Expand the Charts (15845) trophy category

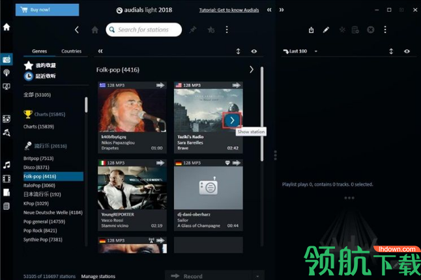click(x=44, y=114)
